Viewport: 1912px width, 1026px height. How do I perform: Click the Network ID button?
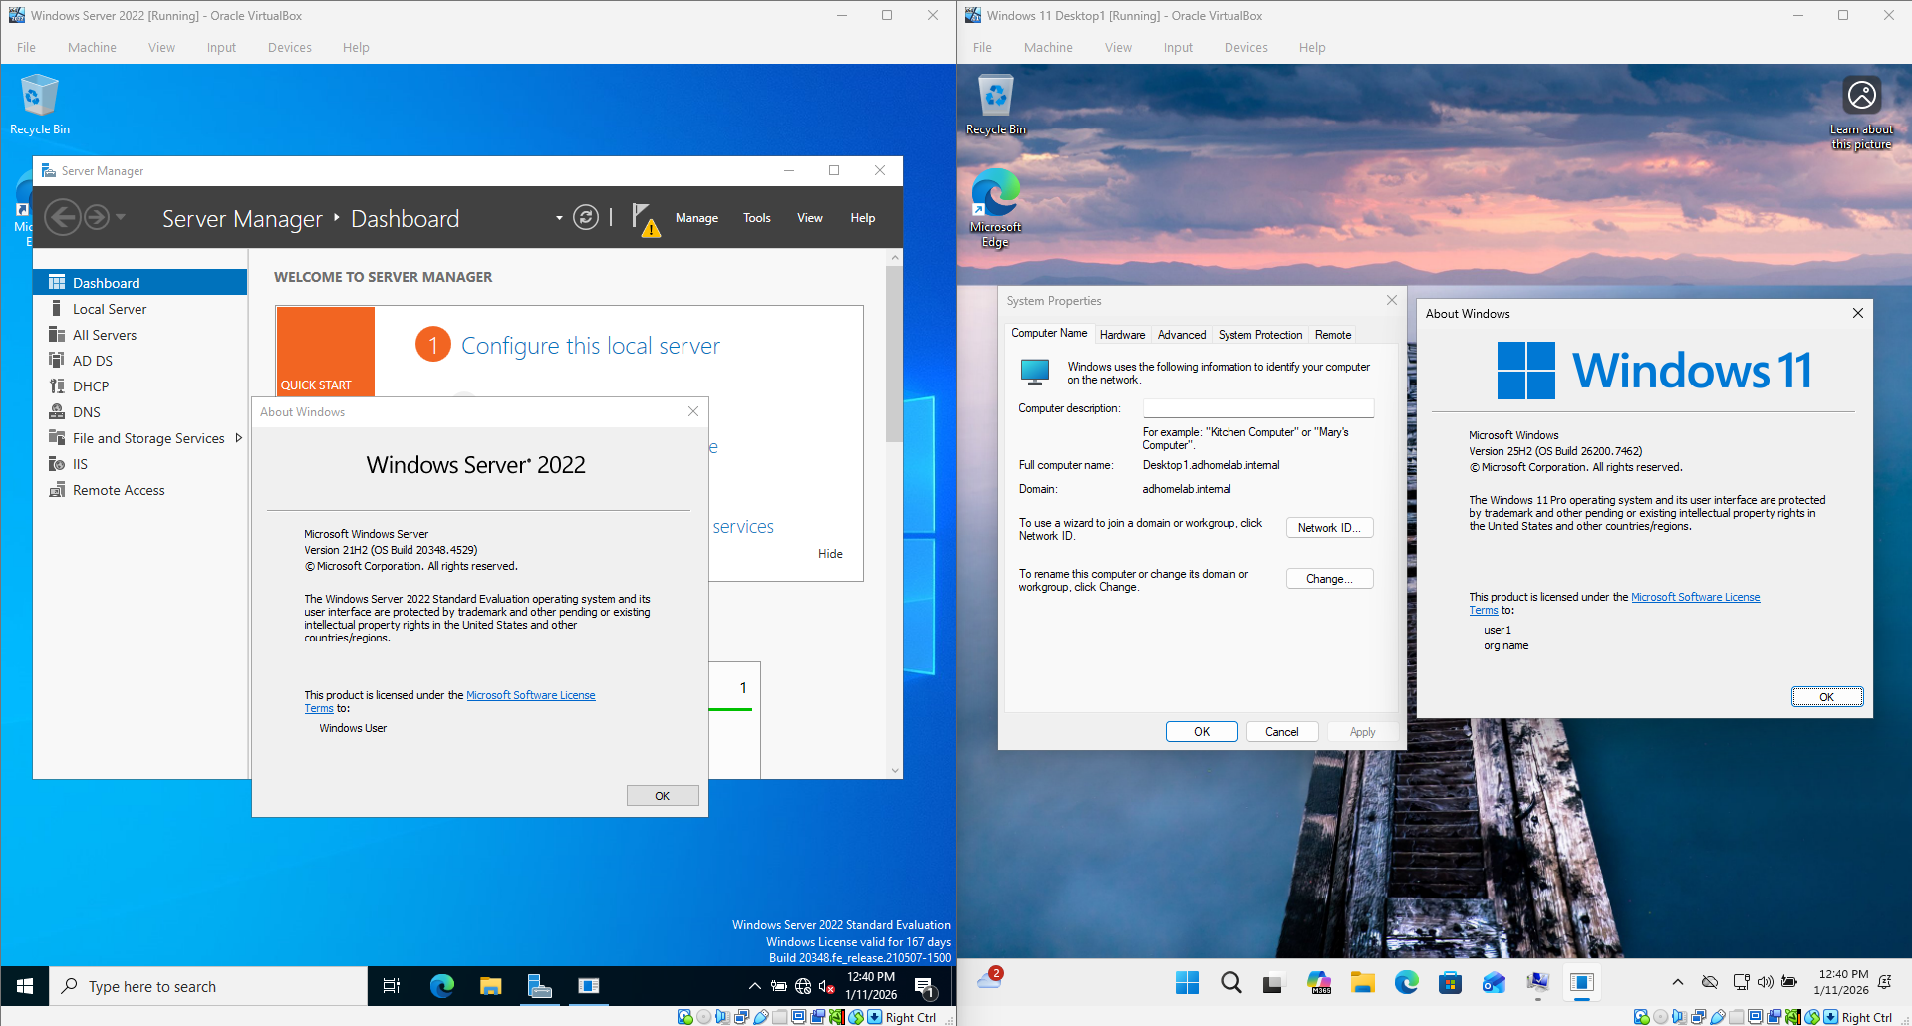[1329, 527]
